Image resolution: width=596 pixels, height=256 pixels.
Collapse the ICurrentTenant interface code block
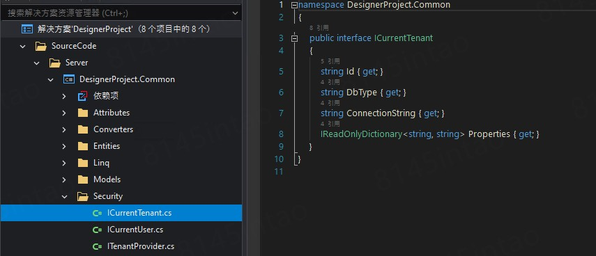click(x=294, y=38)
